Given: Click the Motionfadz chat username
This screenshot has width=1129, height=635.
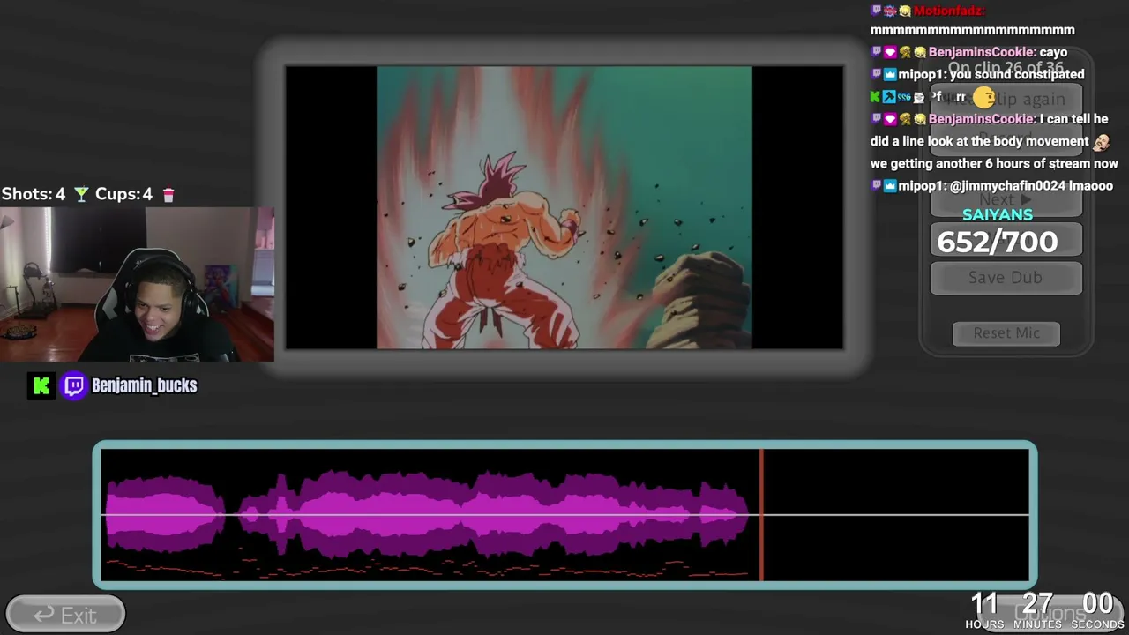Looking at the screenshot, I should (948, 11).
